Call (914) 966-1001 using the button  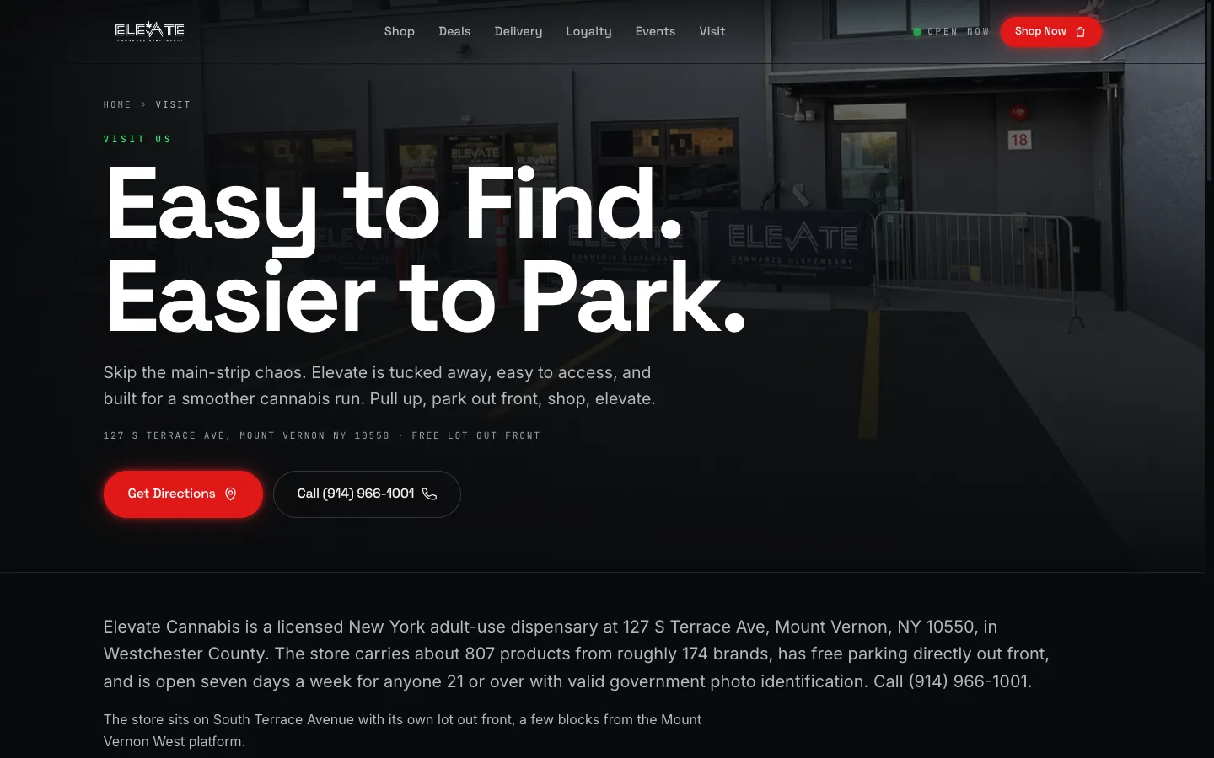point(367,494)
